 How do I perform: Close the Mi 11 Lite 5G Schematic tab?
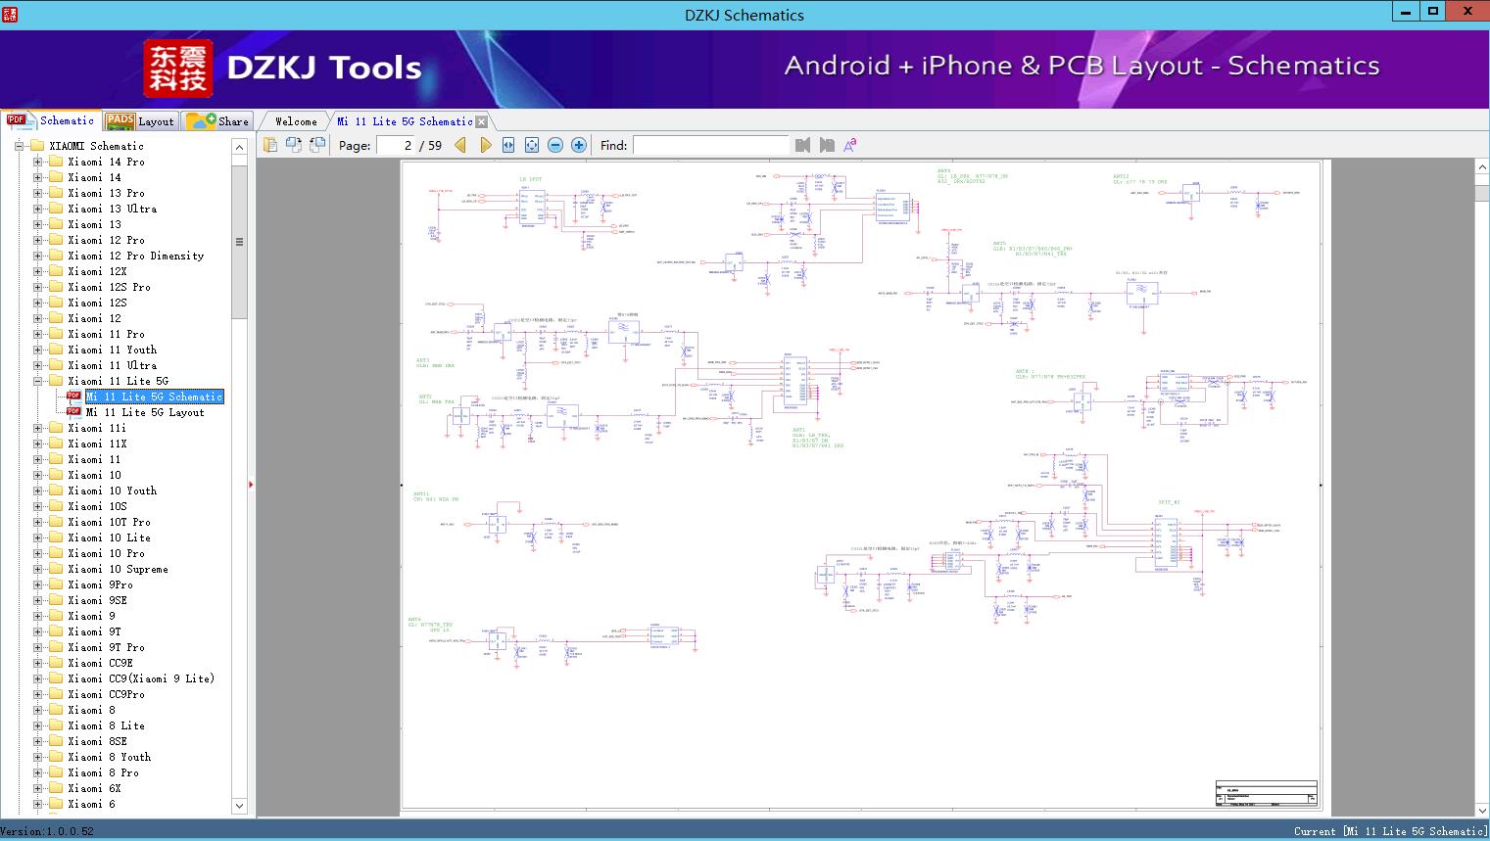coord(481,121)
